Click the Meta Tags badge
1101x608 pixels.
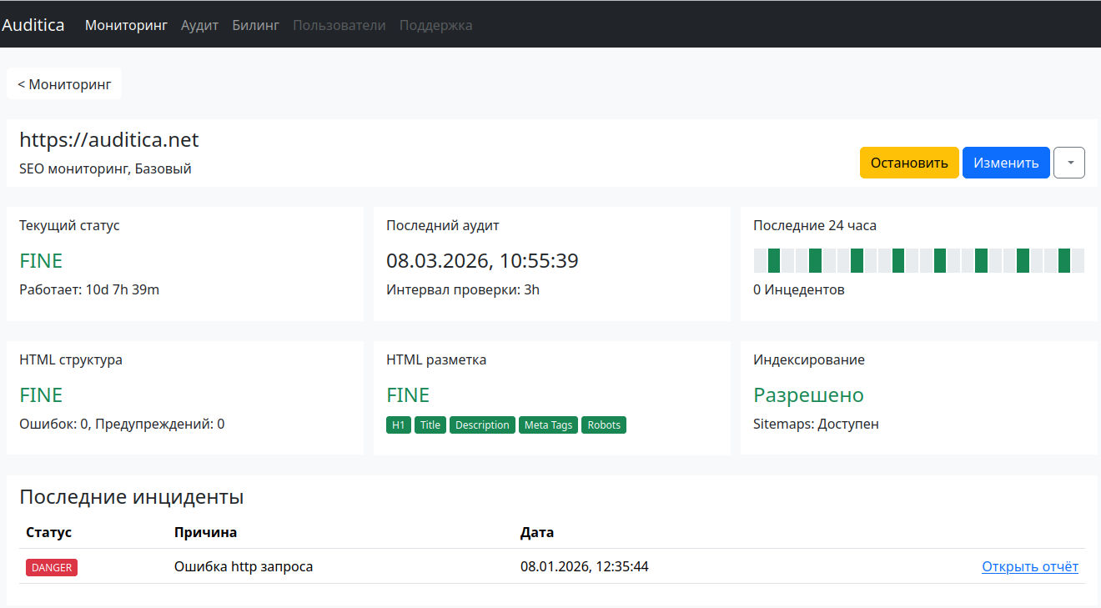point(548,425)
